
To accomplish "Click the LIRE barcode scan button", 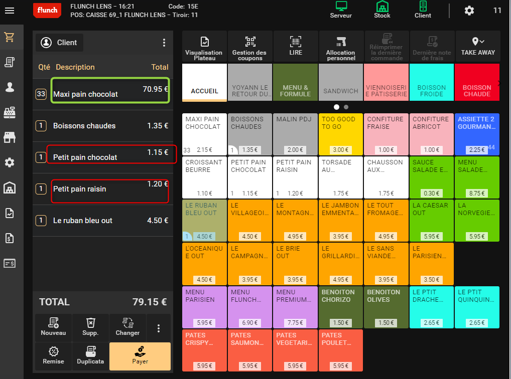I will click(296, 46).
